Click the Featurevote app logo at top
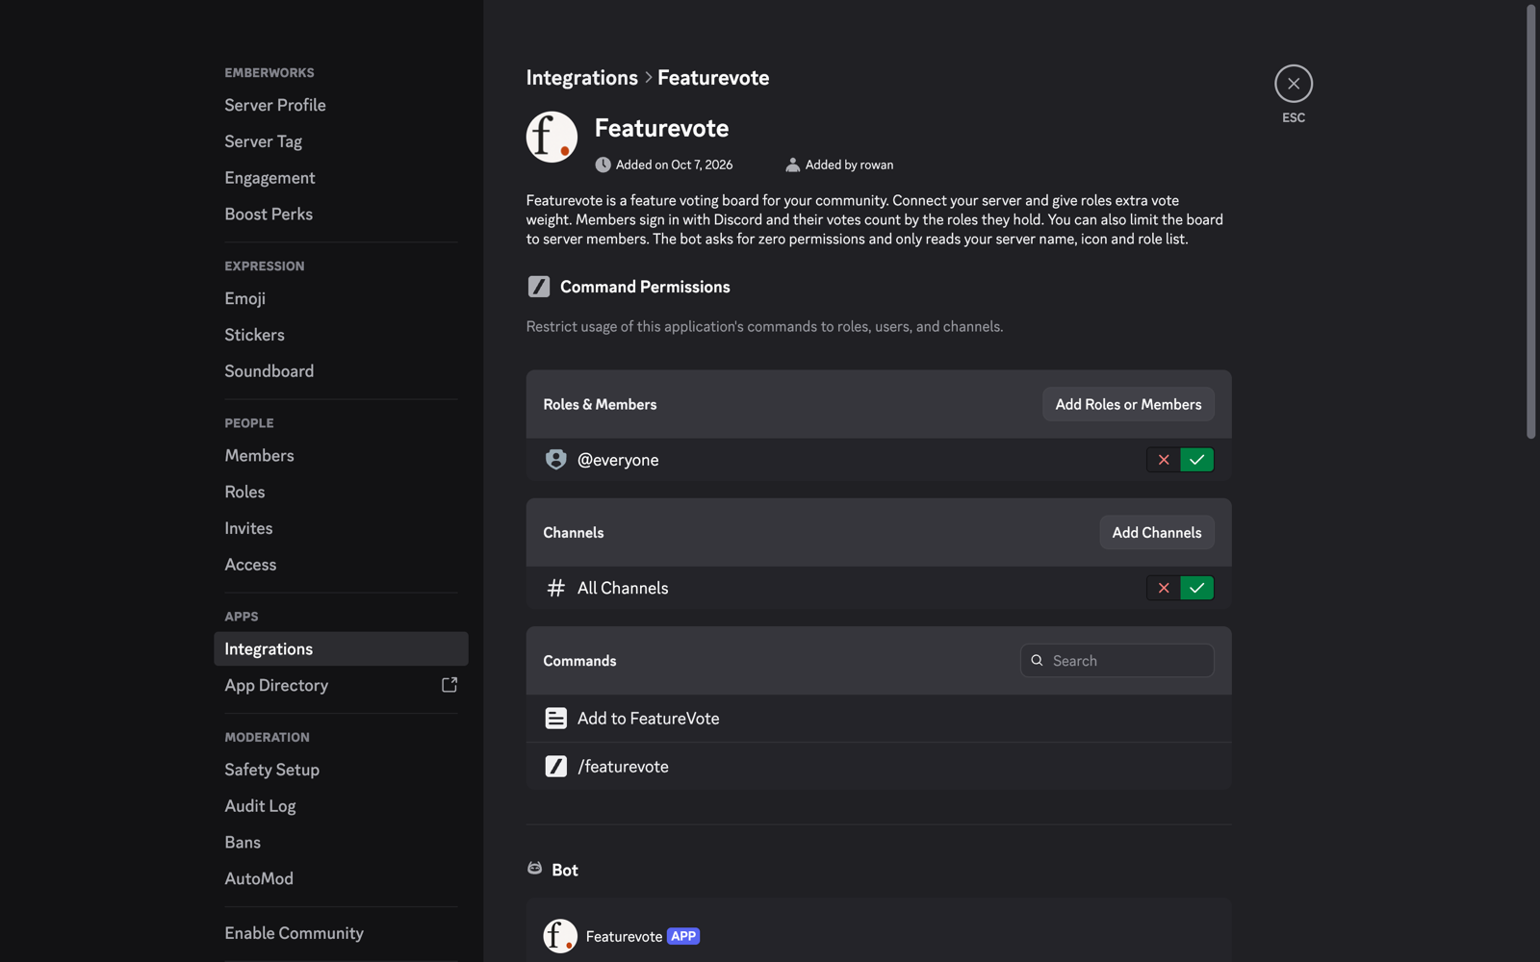1540x962 pixels. click(552, 137)
